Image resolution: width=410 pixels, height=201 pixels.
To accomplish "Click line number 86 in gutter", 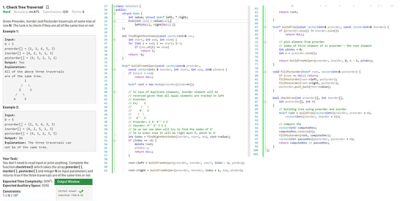I will pos(256,98).
